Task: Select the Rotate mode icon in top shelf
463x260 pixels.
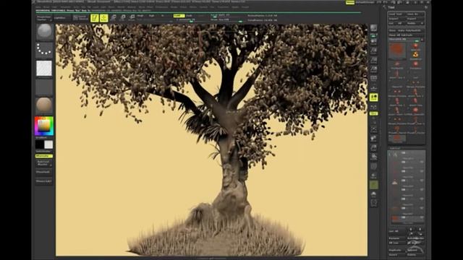Action: (132, 18)
